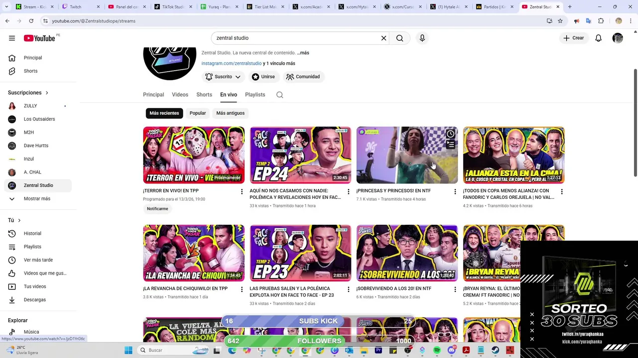The width and height of the screenshot is (638, 358).
Task: Open options for ¡PRINCESAS Y PRINCESOS! video
Action: (x=455, y=192)
